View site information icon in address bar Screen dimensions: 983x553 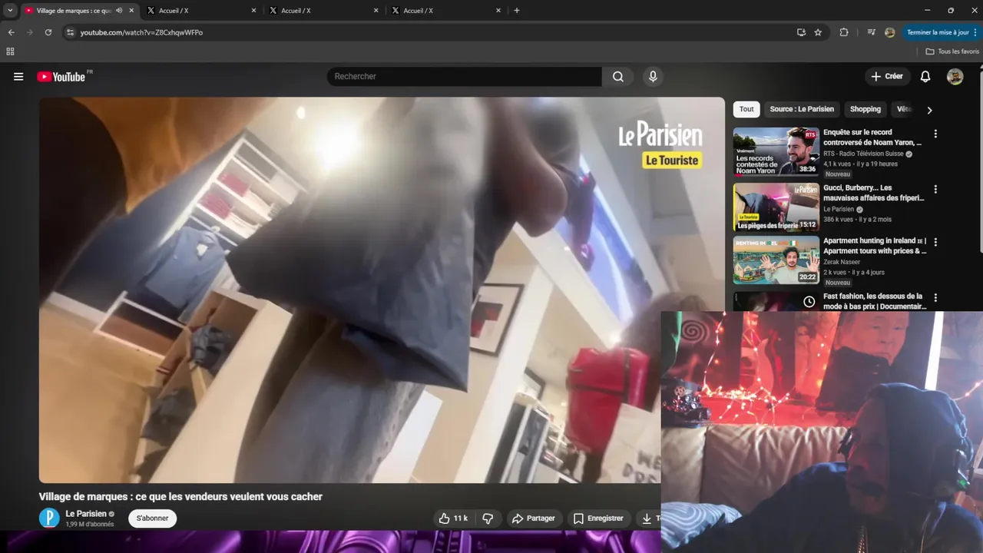pyautogui.click(x=70, y=32)
